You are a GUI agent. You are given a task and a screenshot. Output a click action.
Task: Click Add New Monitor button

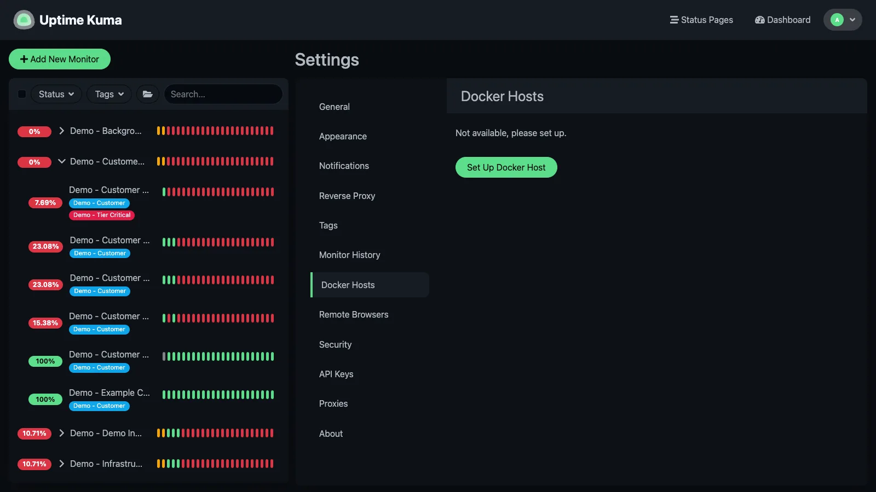click(60, 59)
